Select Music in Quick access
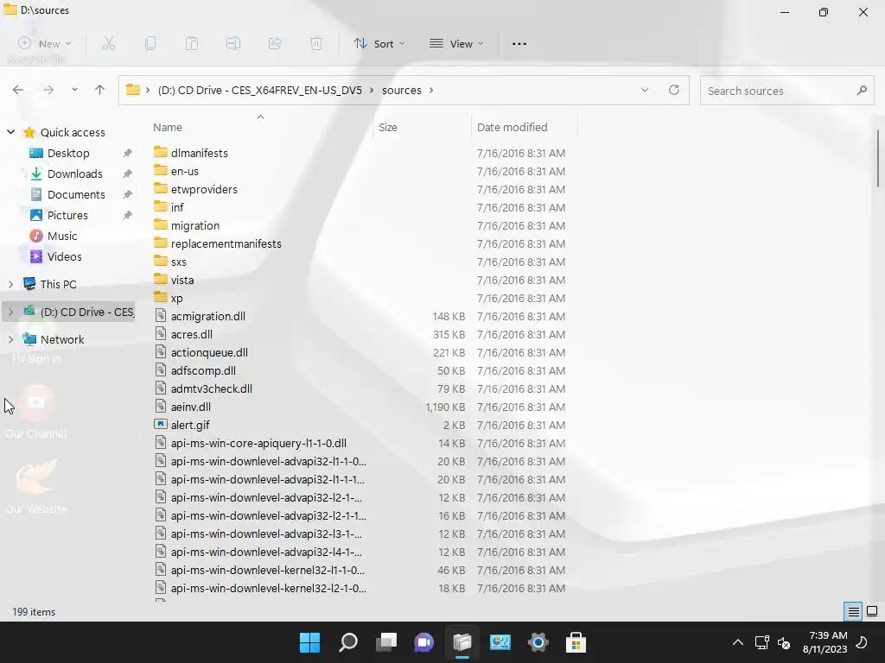This screenshot has height=663, width=885. pyautogui.click(x=62, y=236)
